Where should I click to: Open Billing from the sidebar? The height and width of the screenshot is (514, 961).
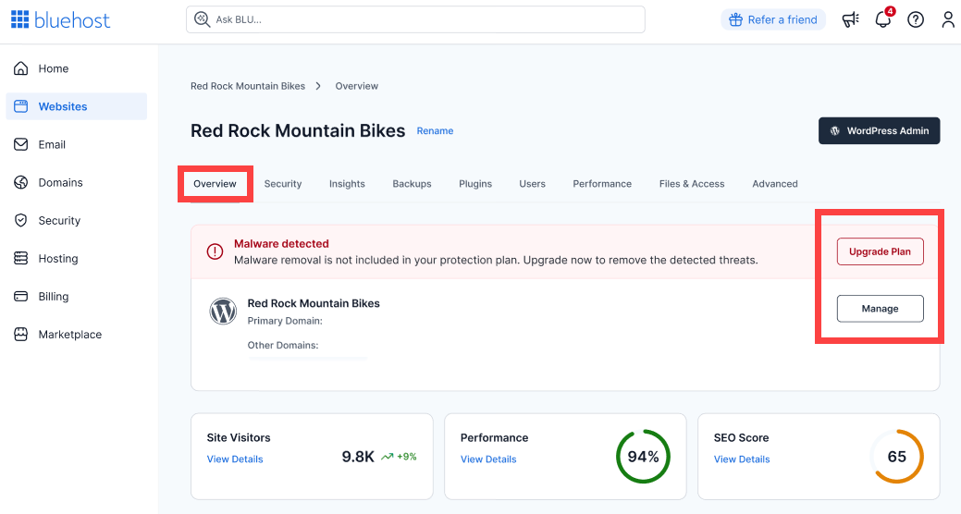pos(77,296)
